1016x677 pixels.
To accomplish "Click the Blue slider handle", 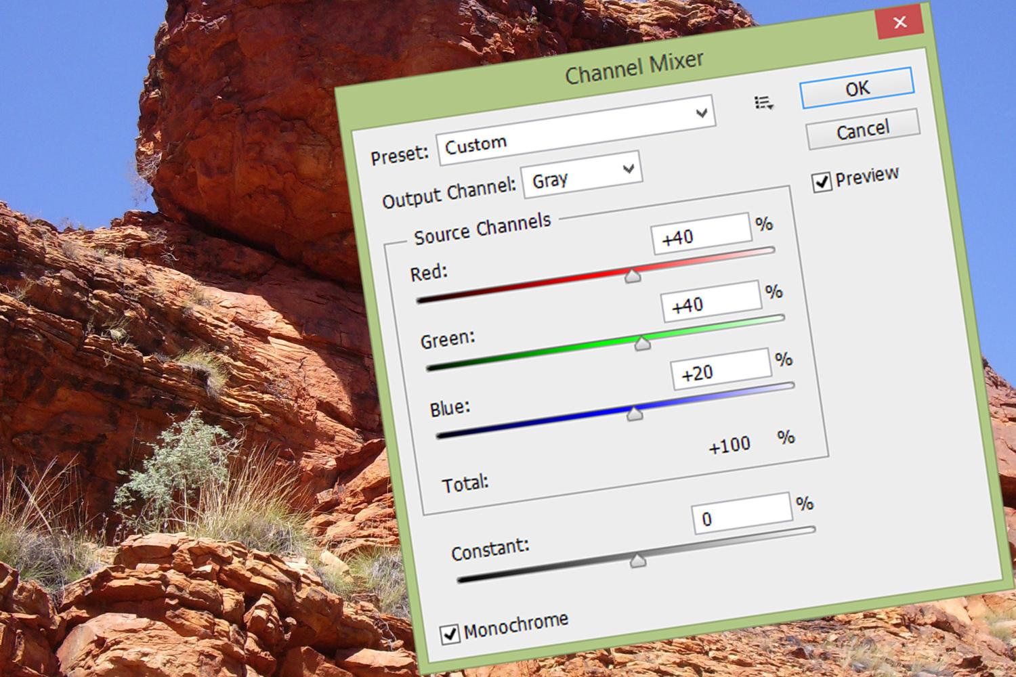I will pos(635,412).
